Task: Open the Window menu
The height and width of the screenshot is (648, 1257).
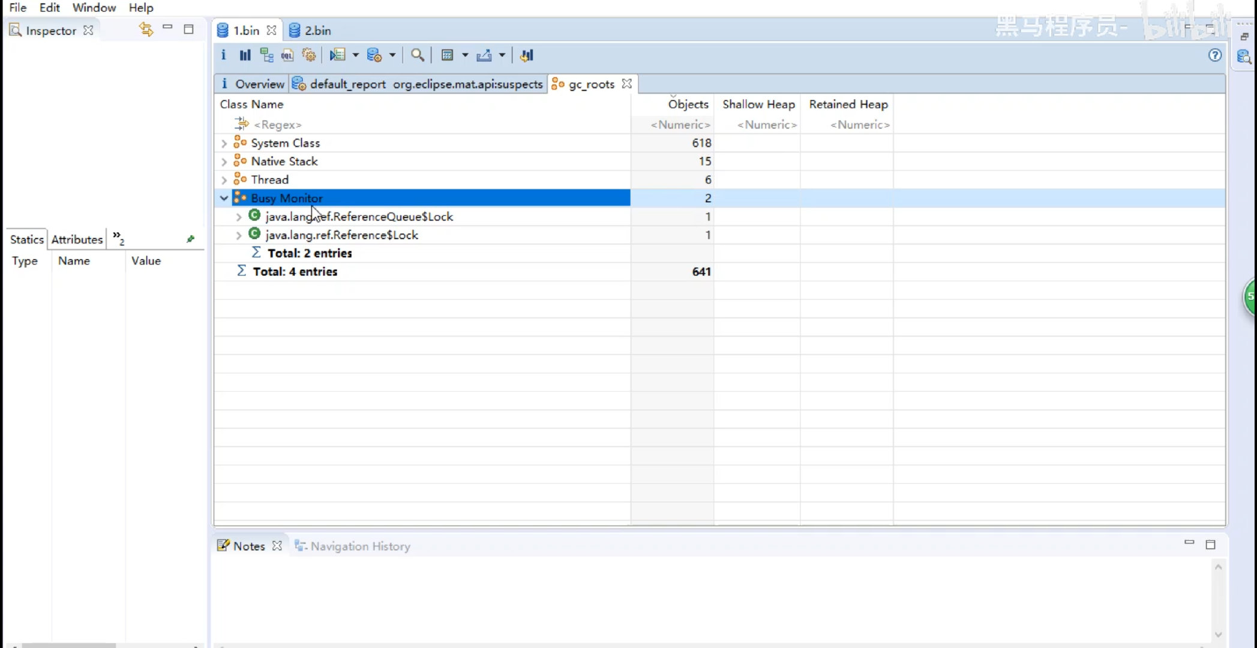Action: [94, 8]
